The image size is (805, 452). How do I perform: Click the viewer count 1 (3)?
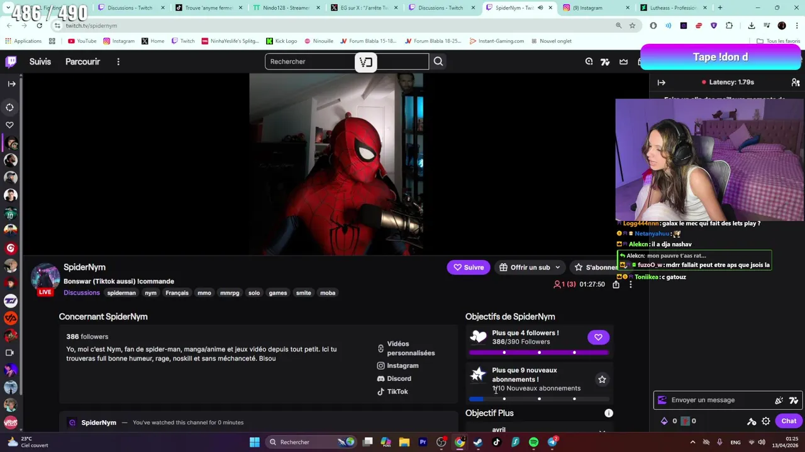coord(565,284)
